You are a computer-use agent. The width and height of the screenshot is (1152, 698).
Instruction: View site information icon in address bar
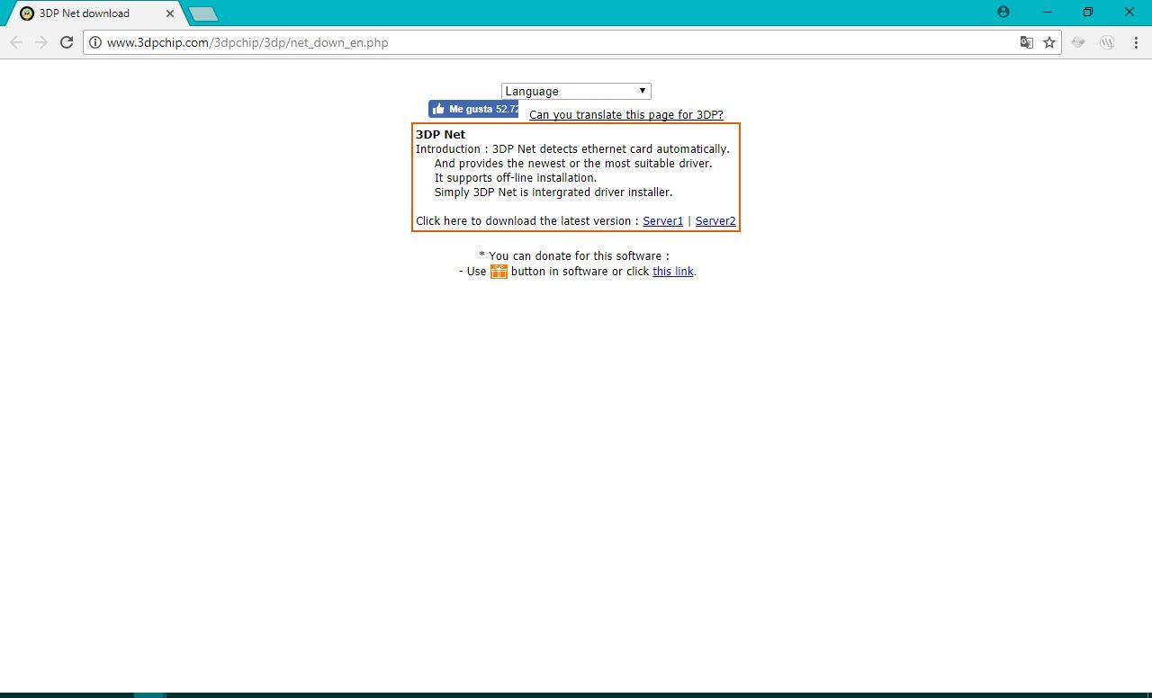(x=95, y=42)
